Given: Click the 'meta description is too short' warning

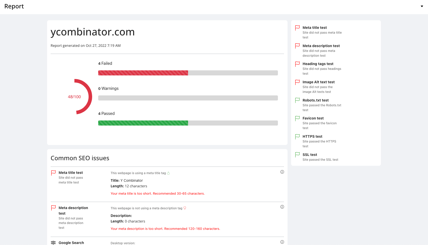Looking at the screenshot, I should tap(165, 229).
